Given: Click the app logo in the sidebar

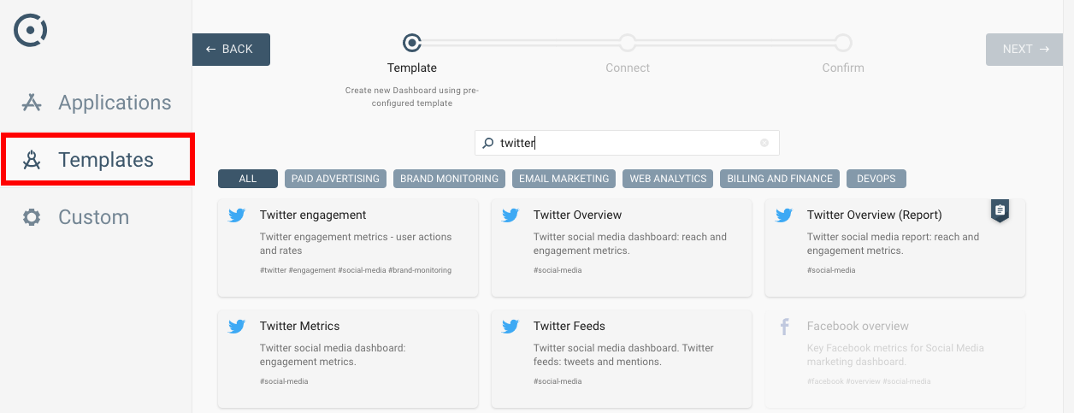Looking at the screenshot, I should (x=31, y=30).
